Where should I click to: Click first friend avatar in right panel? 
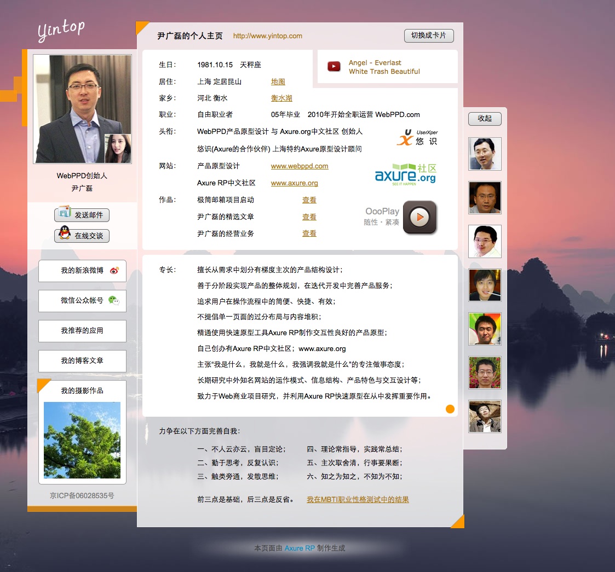coord(485,154)
